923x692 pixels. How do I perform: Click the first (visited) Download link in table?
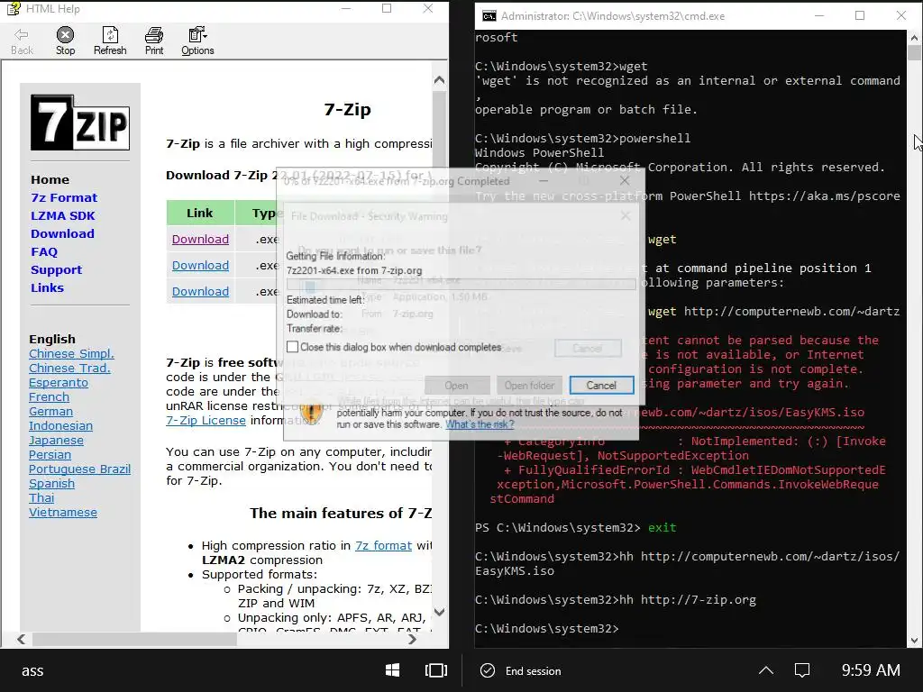tap(200, 240)
